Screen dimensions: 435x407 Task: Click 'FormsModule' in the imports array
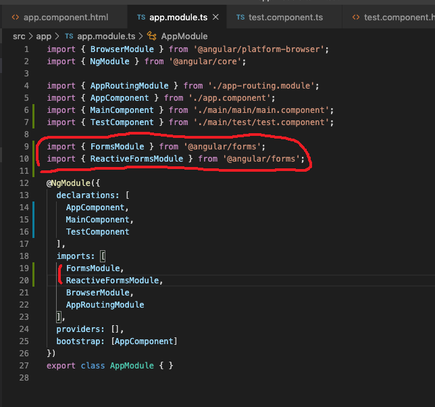tap(93, 268)
